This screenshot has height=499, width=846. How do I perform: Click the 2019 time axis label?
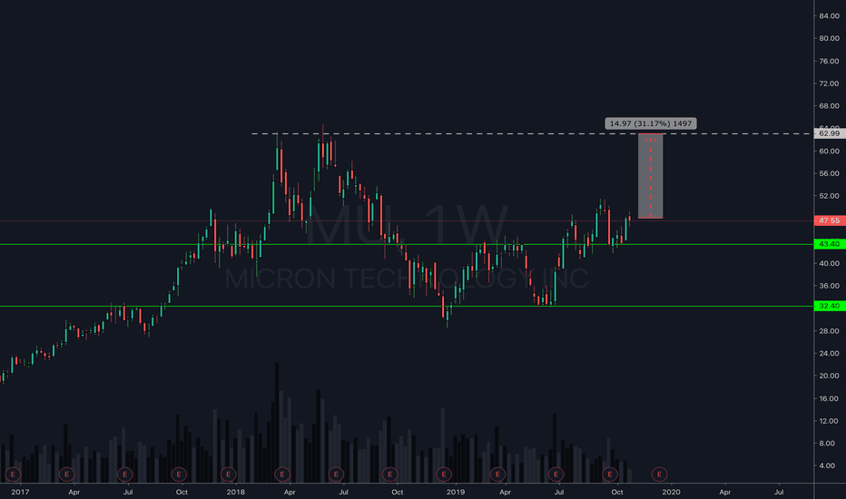(456, 492)
